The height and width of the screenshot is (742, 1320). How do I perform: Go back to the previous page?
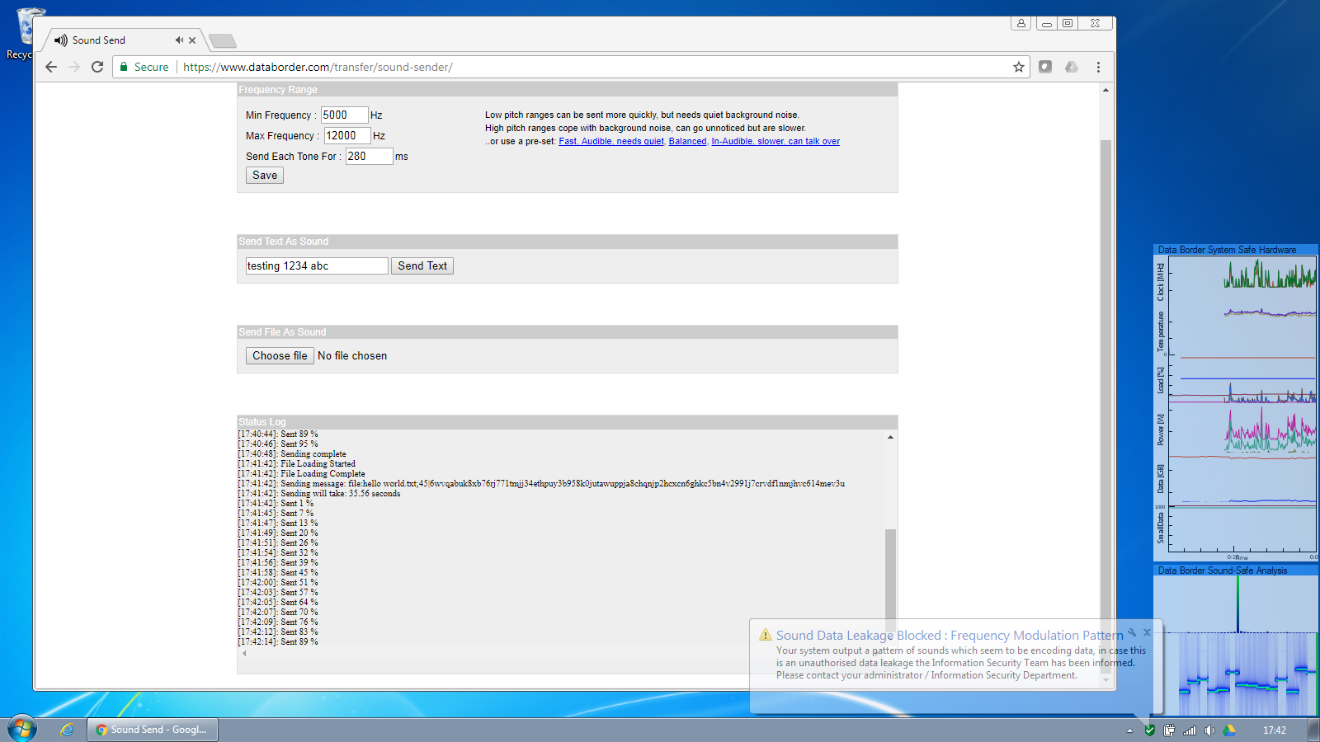click(51, 67)
